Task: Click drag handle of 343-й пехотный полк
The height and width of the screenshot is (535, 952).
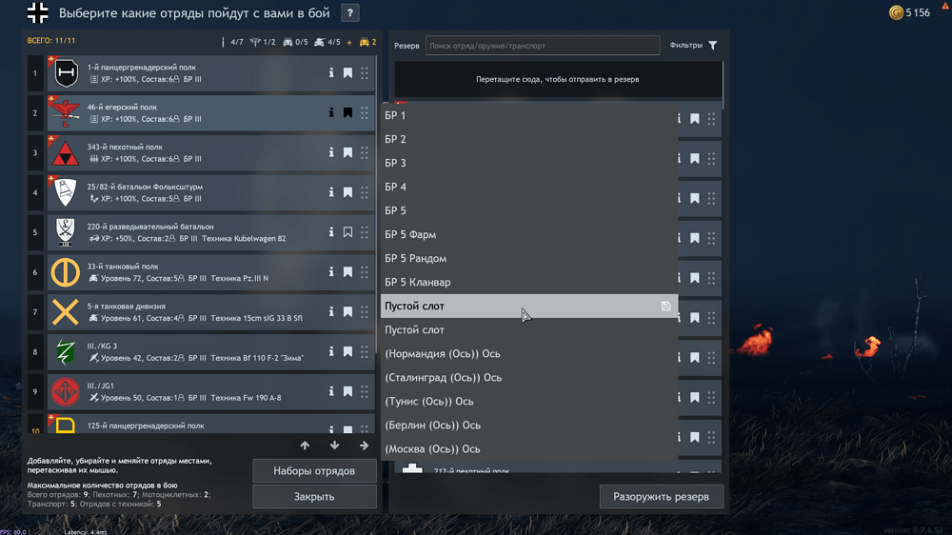Action: tap(365, 152)
